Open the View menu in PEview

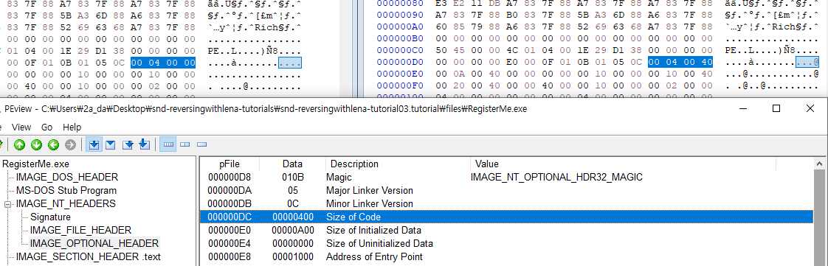[21, 127]
